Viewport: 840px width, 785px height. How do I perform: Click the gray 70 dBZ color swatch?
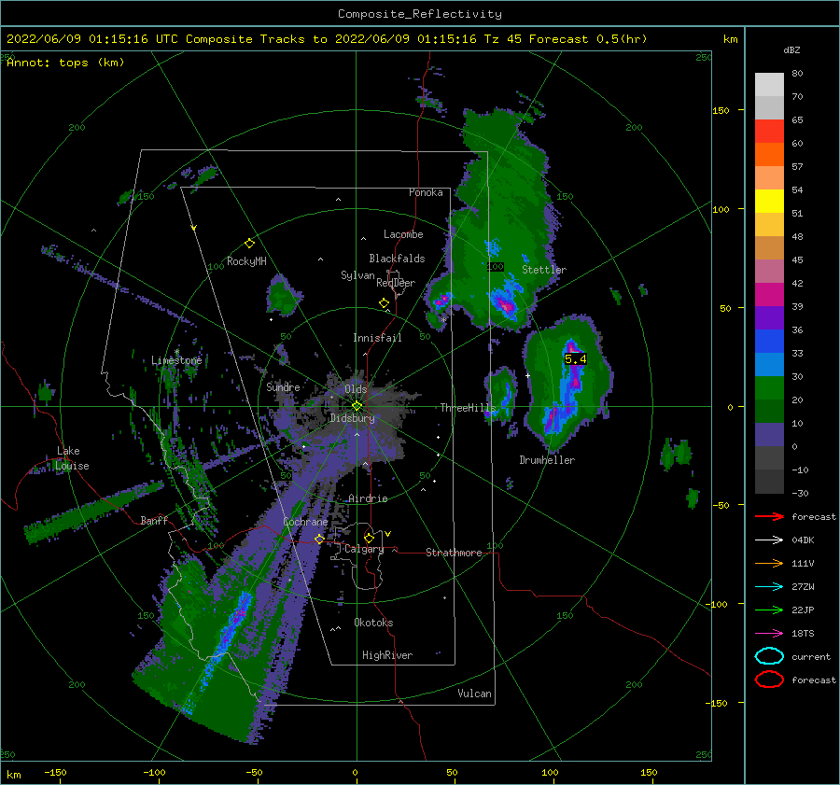click(769, 85)
